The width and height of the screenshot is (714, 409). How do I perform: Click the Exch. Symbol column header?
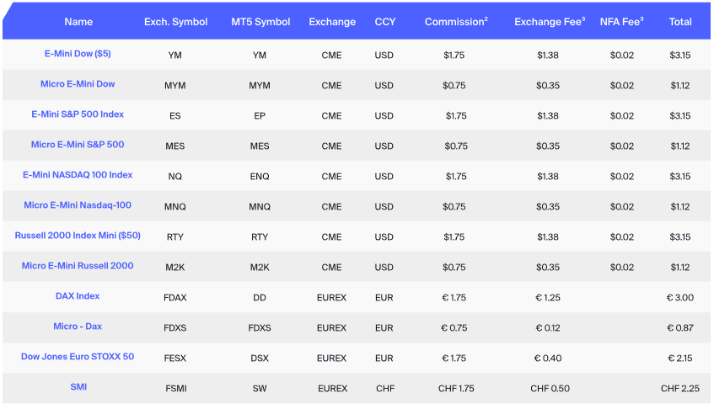click(x=175, y=22)
